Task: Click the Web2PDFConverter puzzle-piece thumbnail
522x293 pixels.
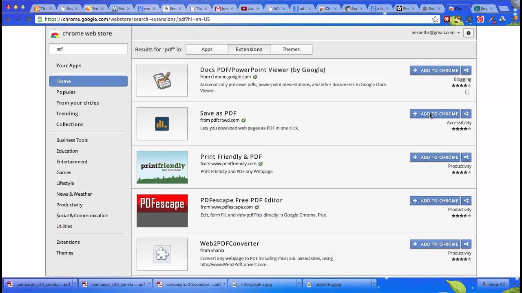Action: 162,254
